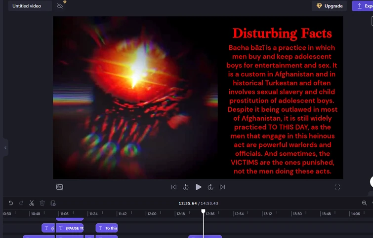Rewind 5 seconds button
This screenshot has width=373, height=238.
click(x=186, y=187)
